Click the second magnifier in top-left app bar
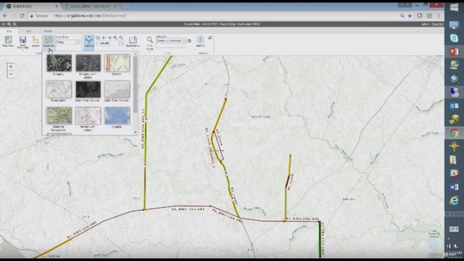Viewport: 464px width, 261px height. pos(14,24)
